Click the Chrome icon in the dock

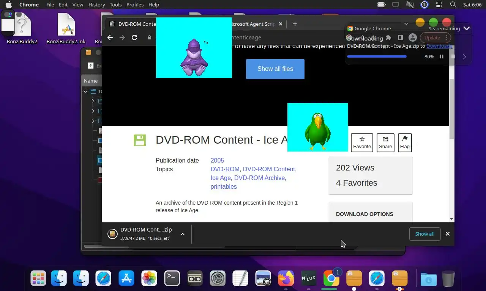331,278
